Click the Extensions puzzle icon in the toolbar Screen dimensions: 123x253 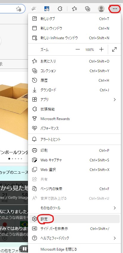pos(60,9)
